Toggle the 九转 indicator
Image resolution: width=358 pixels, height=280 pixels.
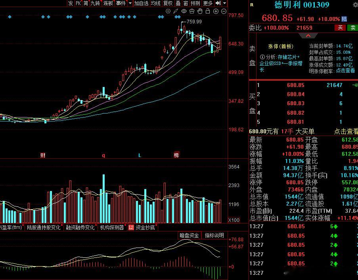point(95,3)
